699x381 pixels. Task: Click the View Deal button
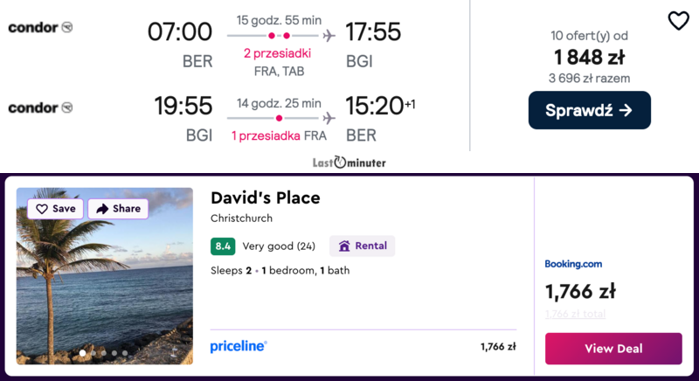tap(613, 348)
